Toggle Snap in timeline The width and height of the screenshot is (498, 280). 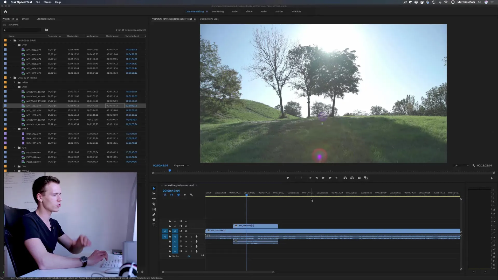click(171, 195)
